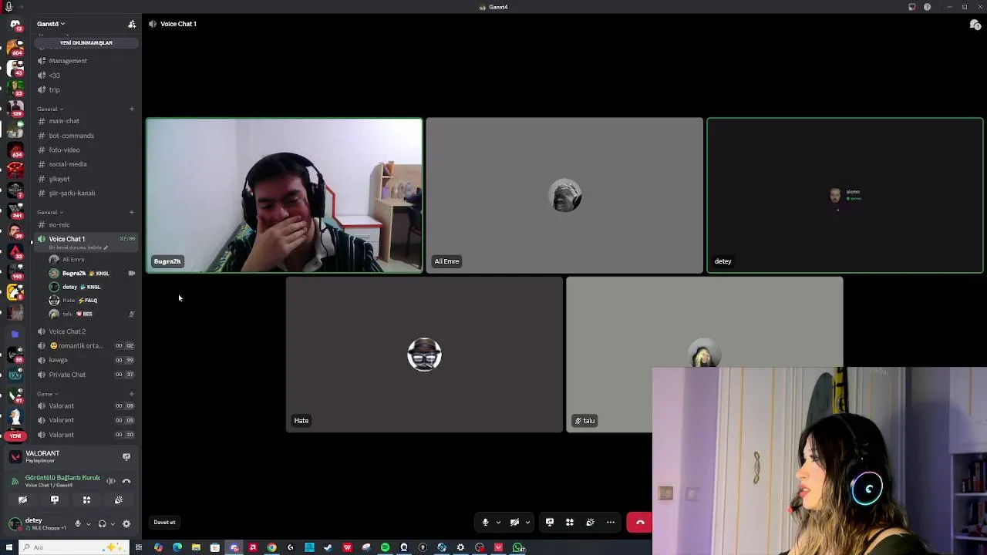The image size is (987, 555).
Task: Focus Bugra2k video tile
Action: tap(285, 195)
